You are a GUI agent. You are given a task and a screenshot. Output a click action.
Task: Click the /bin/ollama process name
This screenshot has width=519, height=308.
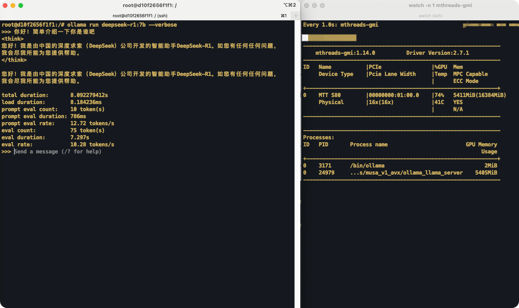[367, 166]
